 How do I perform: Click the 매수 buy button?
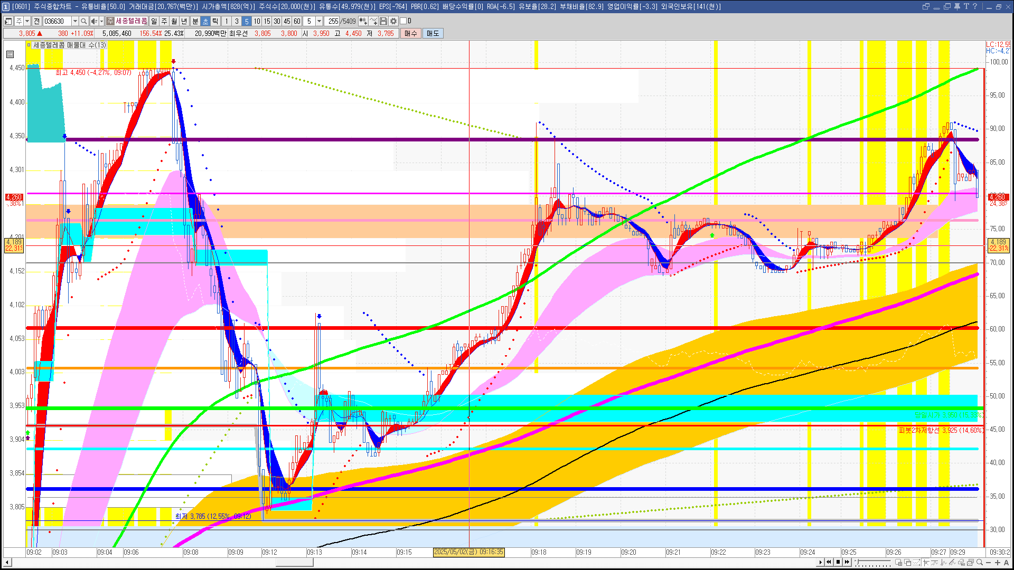(x=411, y=33)
